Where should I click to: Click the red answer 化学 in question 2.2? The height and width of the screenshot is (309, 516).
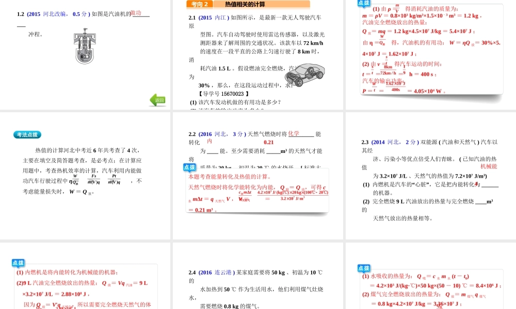[294, 133]
